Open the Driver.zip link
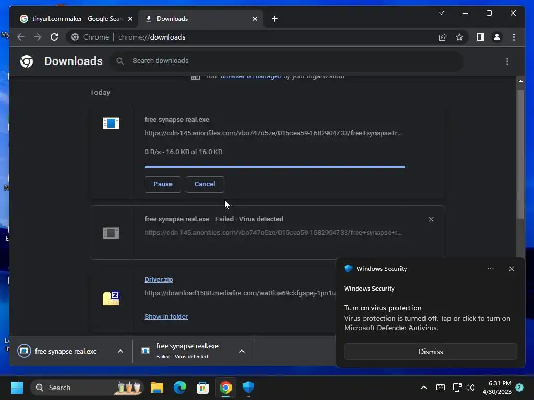The image size is (534, 400). (159, 280)
